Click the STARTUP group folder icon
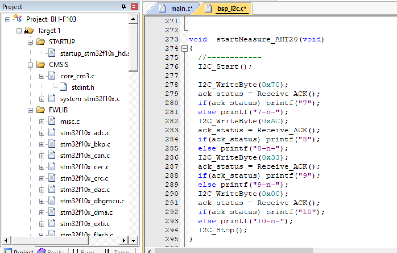Viewport: 397px width, 253px height. (x=41, y=42)
